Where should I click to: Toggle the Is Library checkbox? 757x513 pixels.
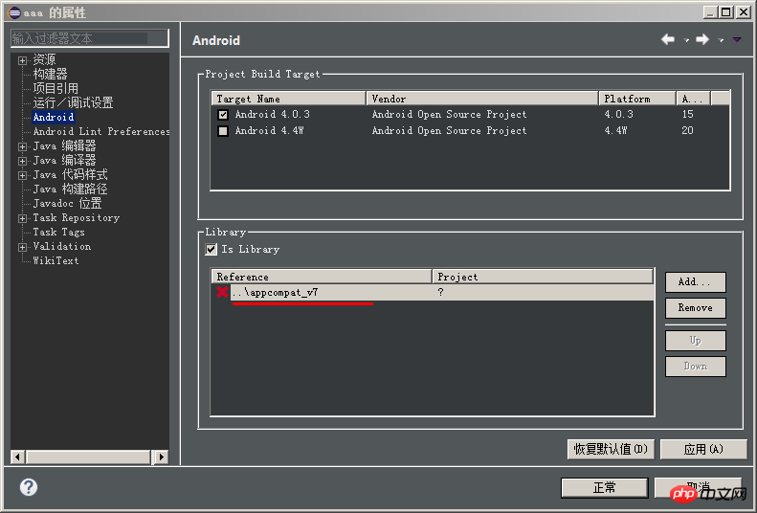211,250
